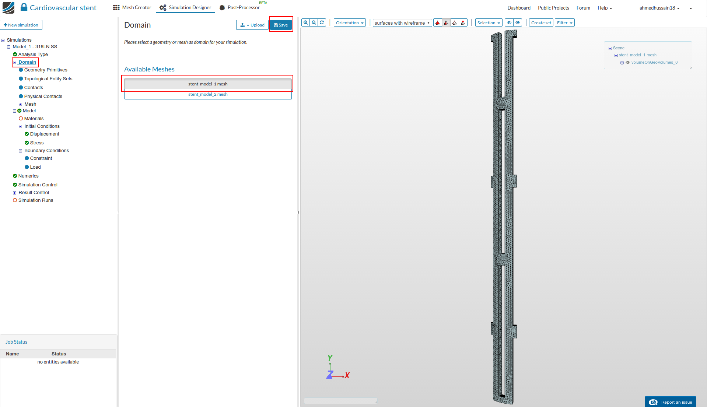Open the Filter dropdown
The image size is (707, 407).
click(x=565, y=23)
